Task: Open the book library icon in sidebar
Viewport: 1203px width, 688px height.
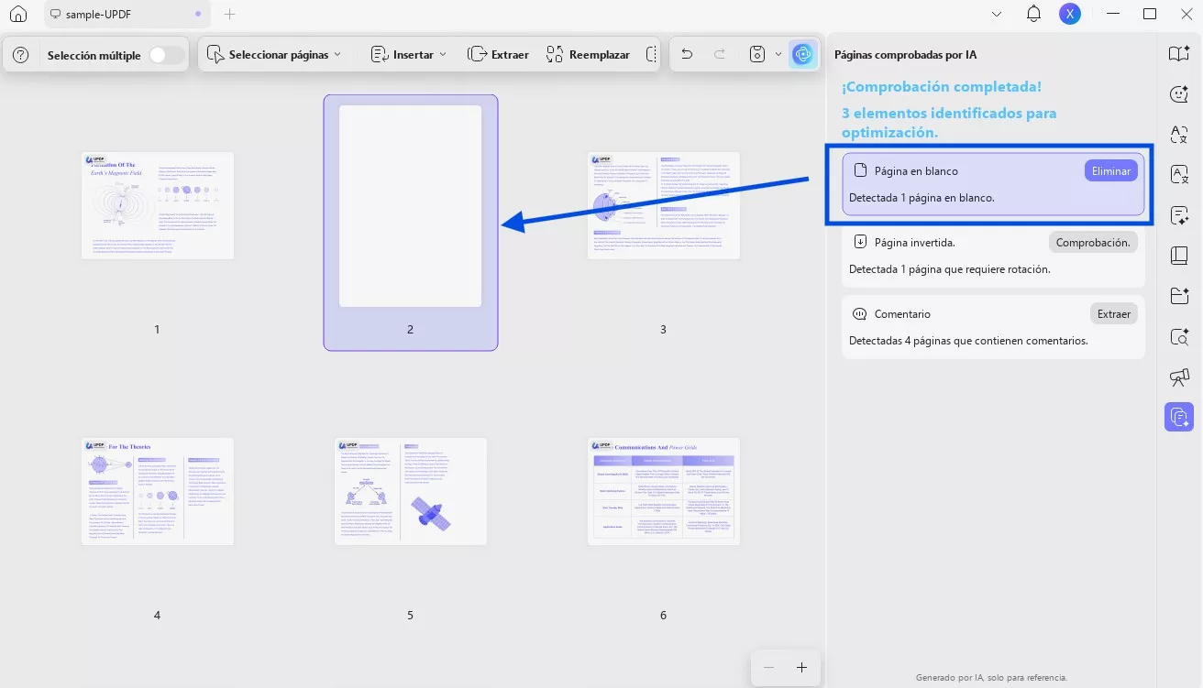Action: click(1178, 256)
